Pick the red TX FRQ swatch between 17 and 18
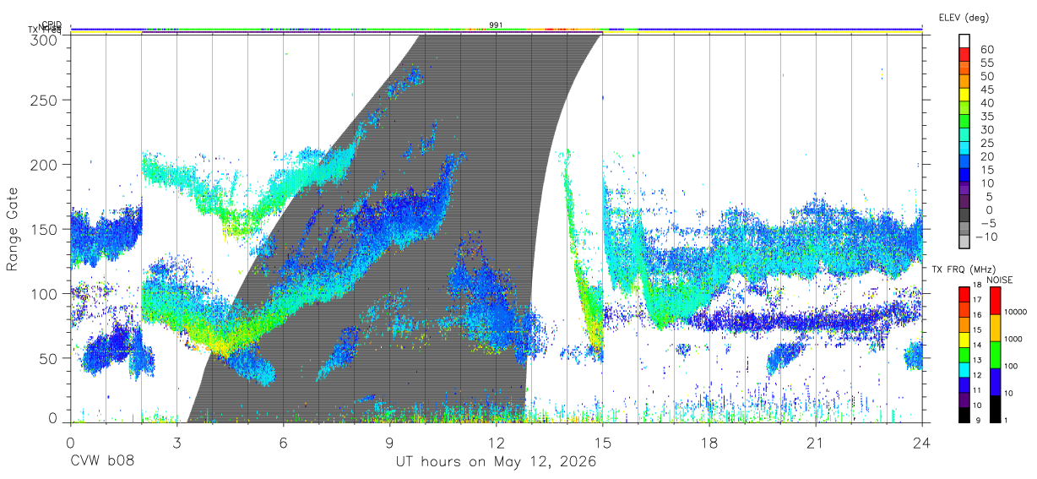The width and height of the screenshot is (1037, 479). [x=964, y=292]
